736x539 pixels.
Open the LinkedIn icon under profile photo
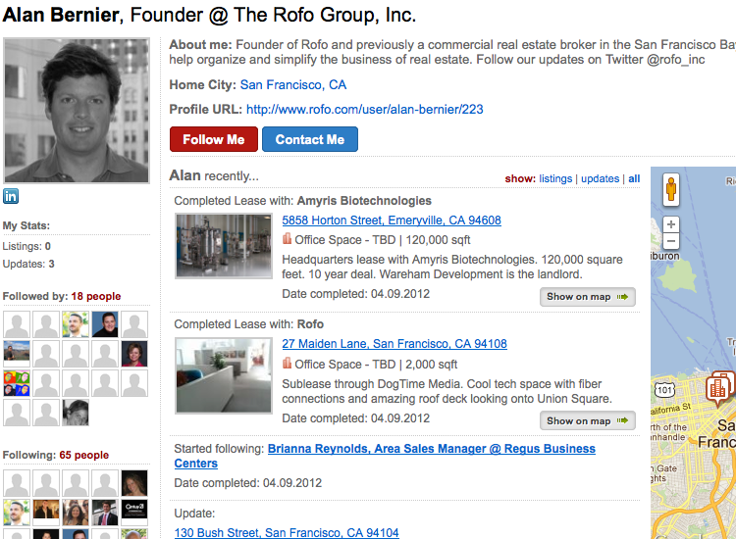pyautogui.click(x=11, y=196)
